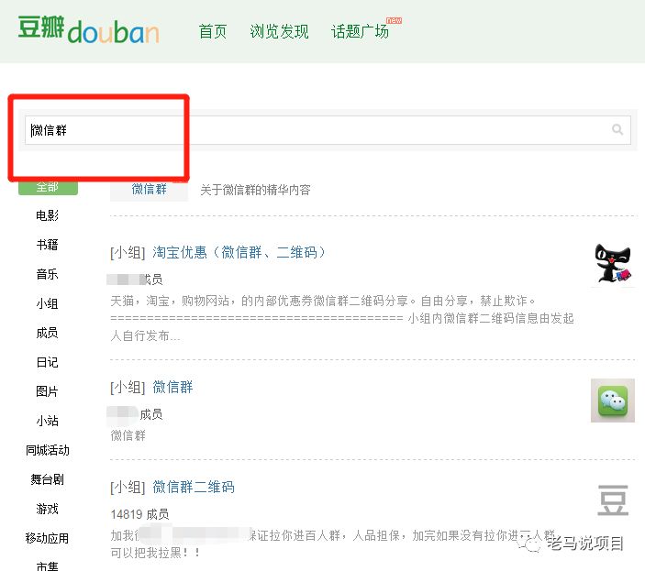Filter results by 书籍
645x571 pixels.
[x=48, y=246]
